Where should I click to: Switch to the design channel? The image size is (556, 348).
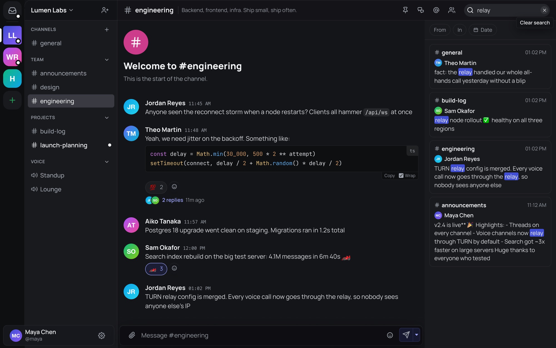pos(71,87)
